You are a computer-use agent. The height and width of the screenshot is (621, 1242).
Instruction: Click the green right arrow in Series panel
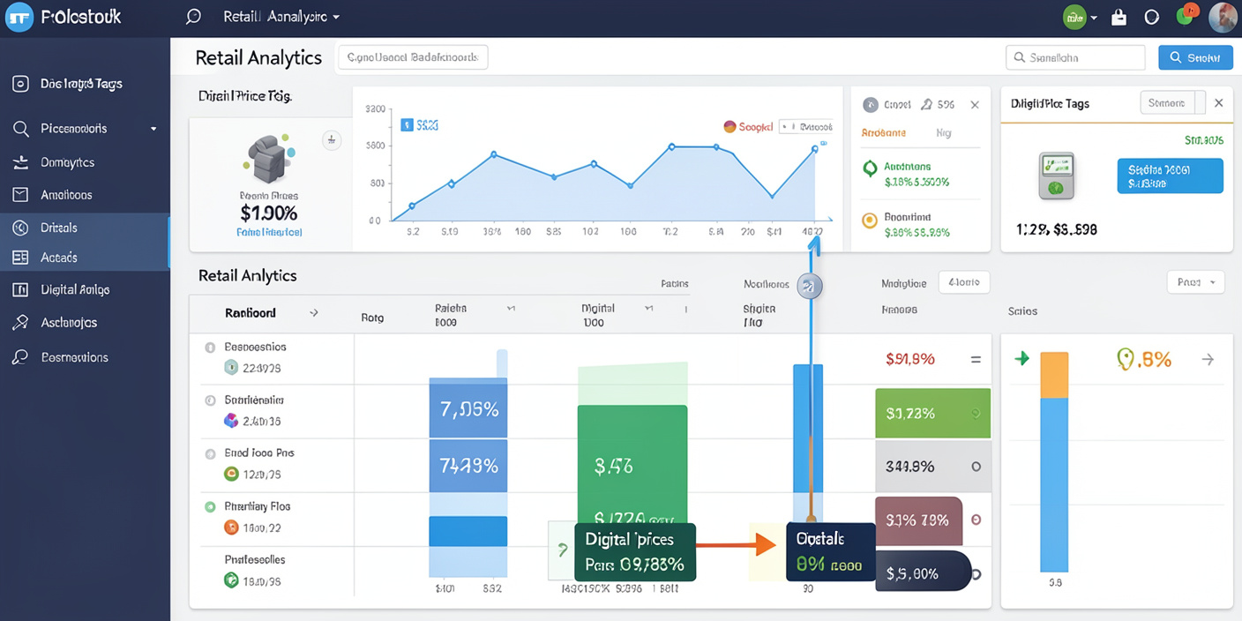(x=1021, y=359)
